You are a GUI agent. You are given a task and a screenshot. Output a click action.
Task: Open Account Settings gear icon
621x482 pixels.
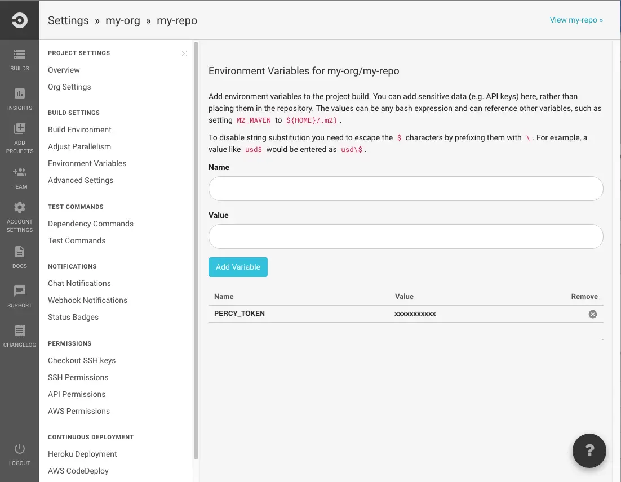20,207
